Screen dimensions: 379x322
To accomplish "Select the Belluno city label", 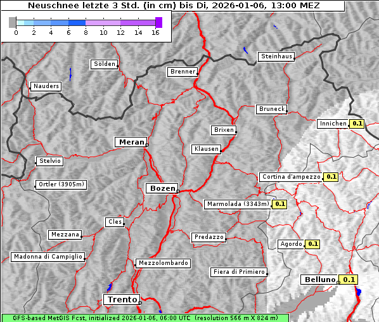I will 319,280.
